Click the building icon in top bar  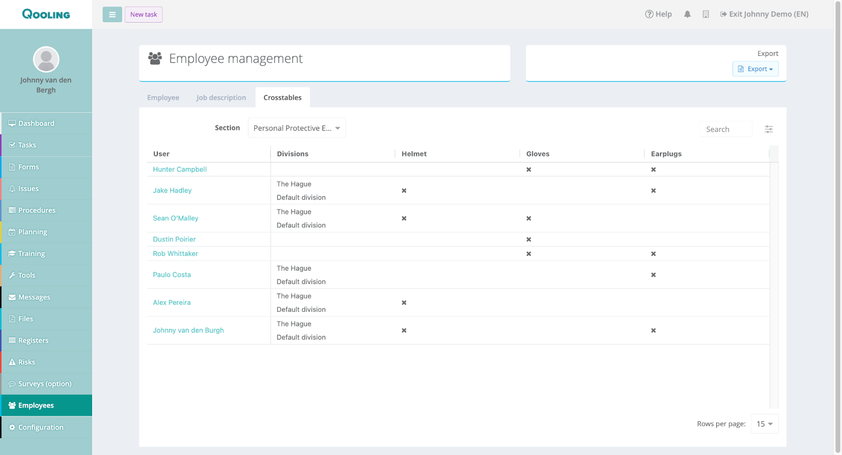pos(706,14)
